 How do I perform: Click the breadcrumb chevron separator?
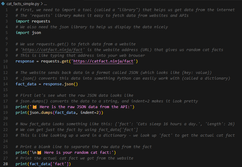point(42,4)
